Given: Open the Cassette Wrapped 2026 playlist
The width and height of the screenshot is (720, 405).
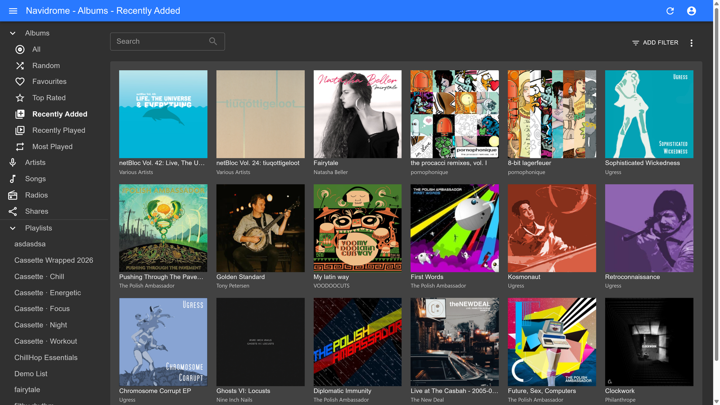Looking at the screenshot, I should pos(54,260).
